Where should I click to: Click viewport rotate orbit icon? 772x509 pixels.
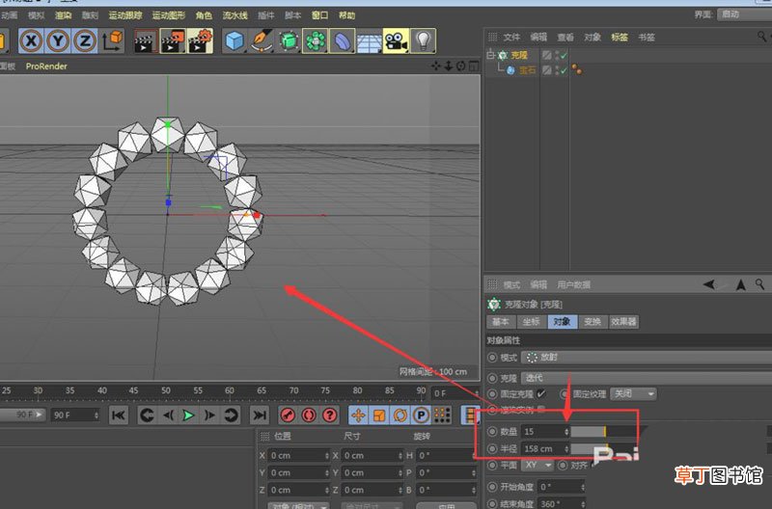point(461,66)
